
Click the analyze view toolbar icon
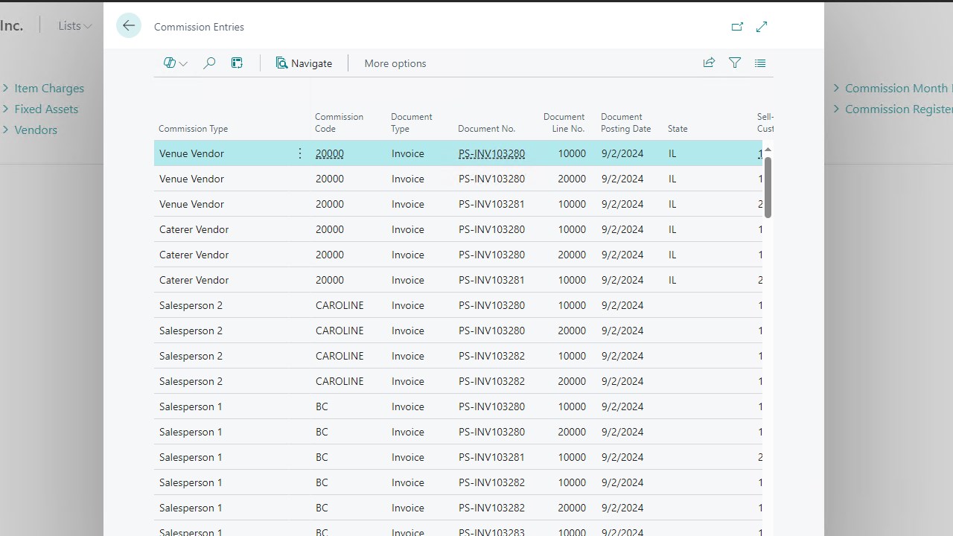pos(238,63)
